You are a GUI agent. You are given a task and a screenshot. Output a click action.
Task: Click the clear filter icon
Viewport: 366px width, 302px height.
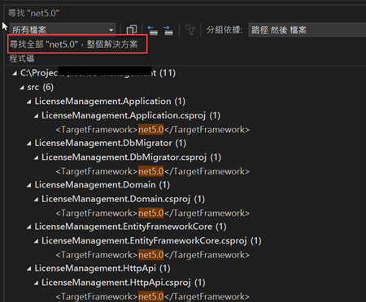click(190, 30)
